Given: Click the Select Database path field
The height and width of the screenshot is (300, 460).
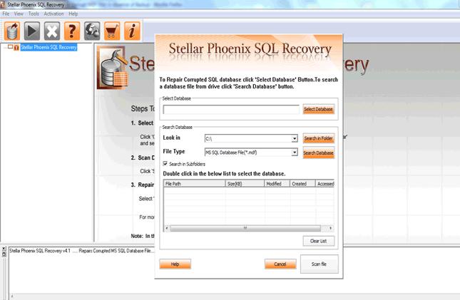Looking at the screenshot, I should (231, 110).
